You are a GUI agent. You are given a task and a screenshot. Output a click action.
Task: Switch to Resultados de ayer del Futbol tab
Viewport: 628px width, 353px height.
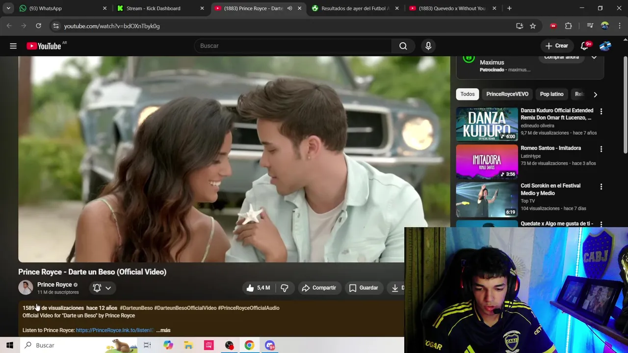(x=355, y=8)
